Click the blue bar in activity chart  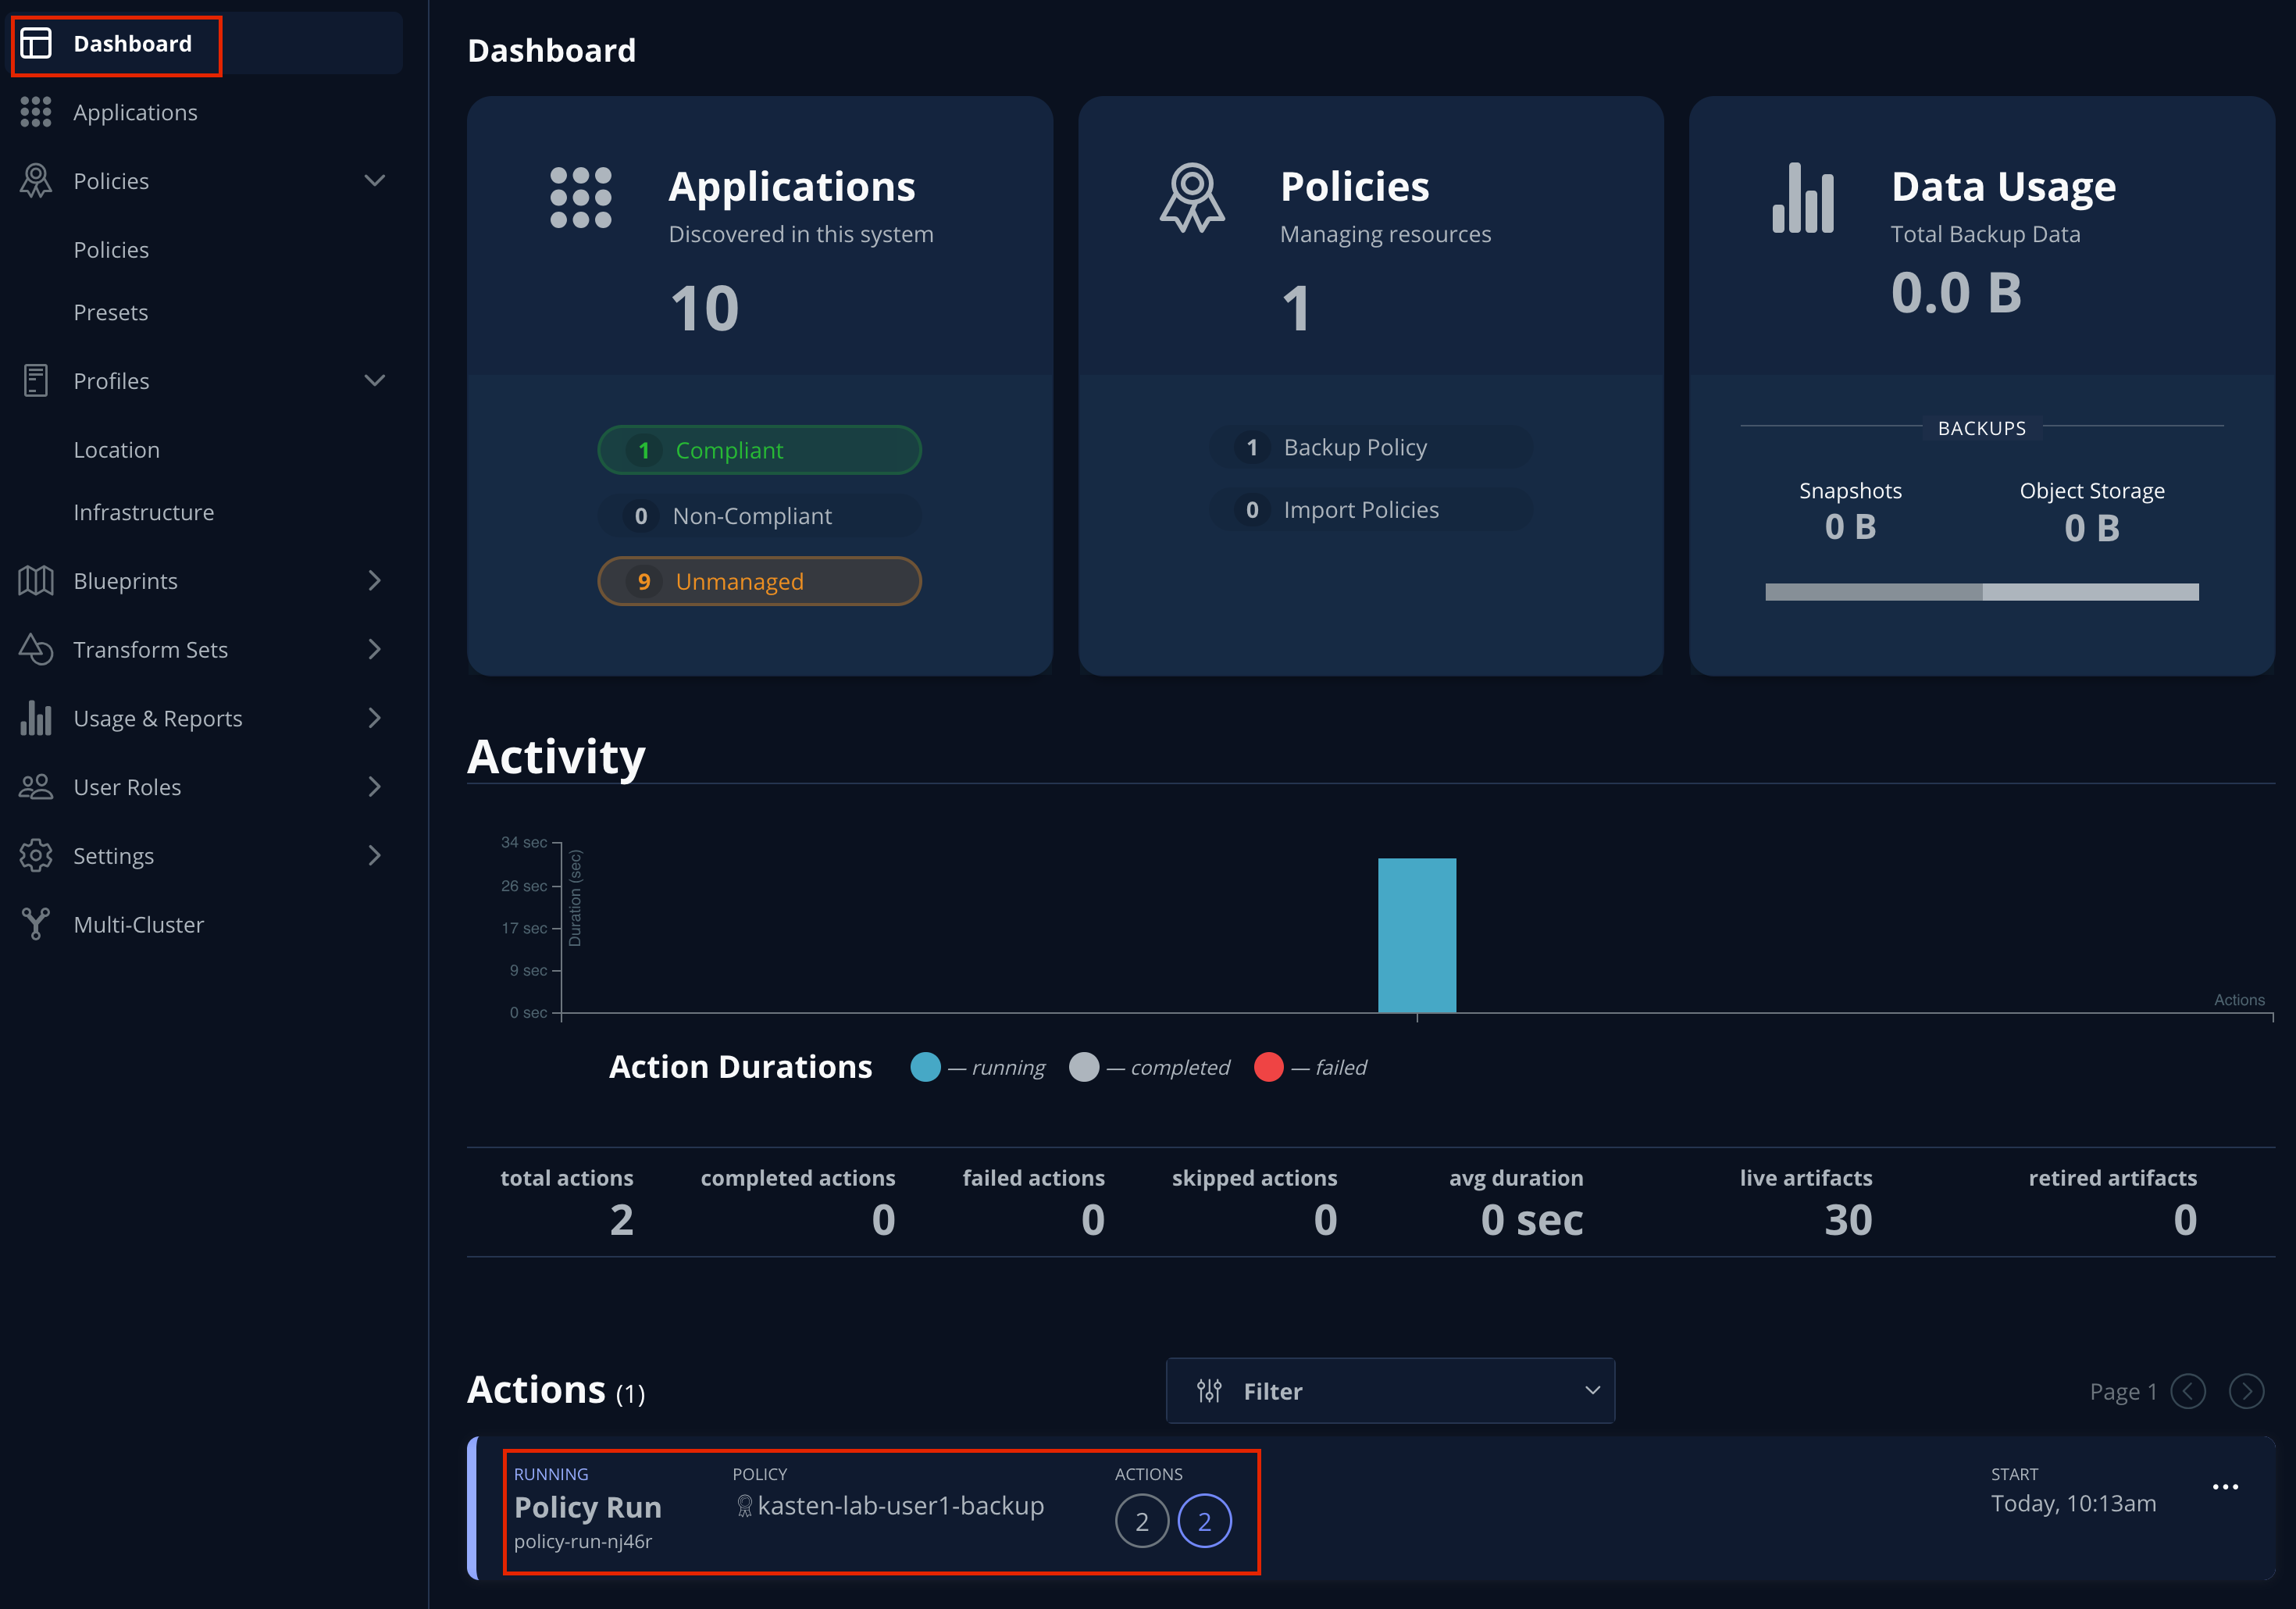click(1417, 935)
